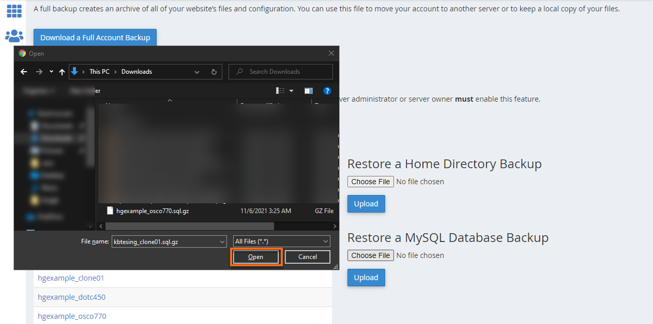
Task: Navigate back in the Open dialog
Action: point(24,71)
